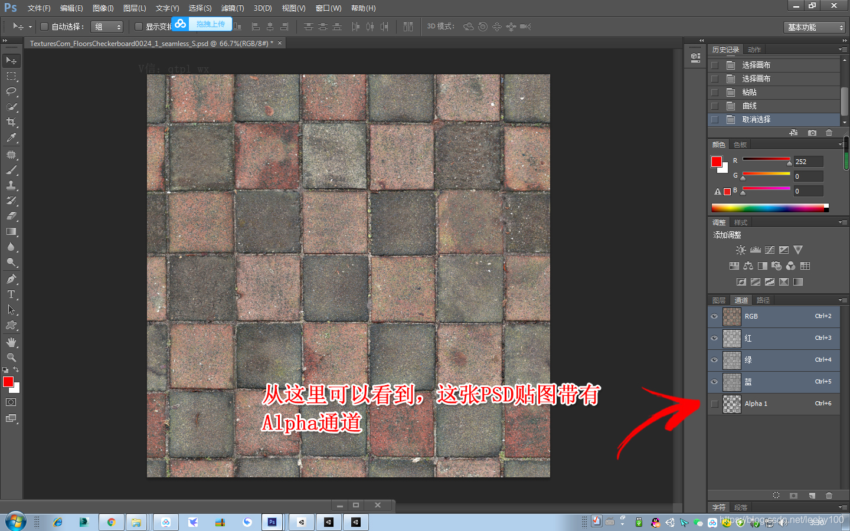Select the Eraser tool

pyautogui.click(x=11, y=216)
